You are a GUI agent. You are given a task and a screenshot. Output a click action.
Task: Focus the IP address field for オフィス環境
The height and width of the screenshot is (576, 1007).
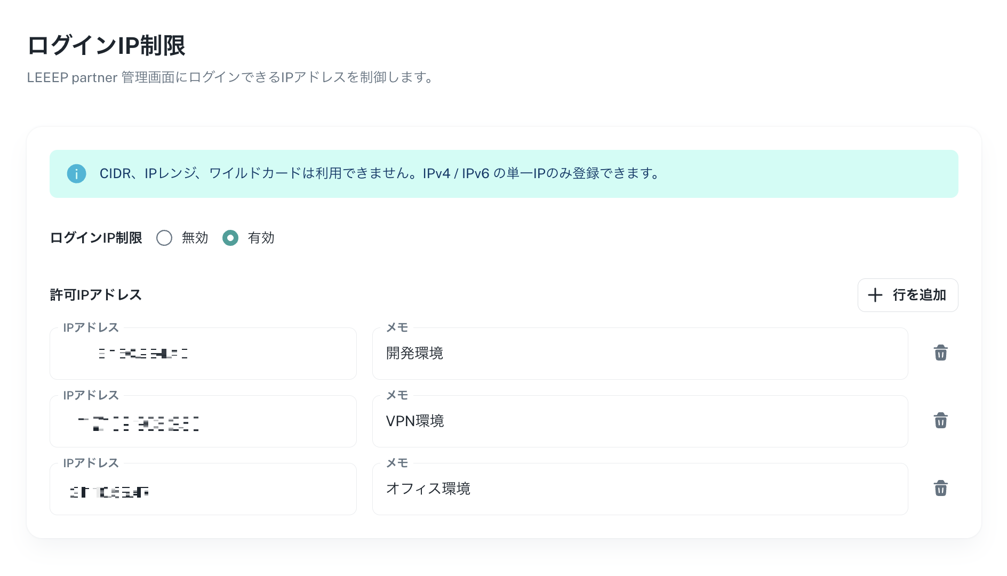tap(203, 489)
